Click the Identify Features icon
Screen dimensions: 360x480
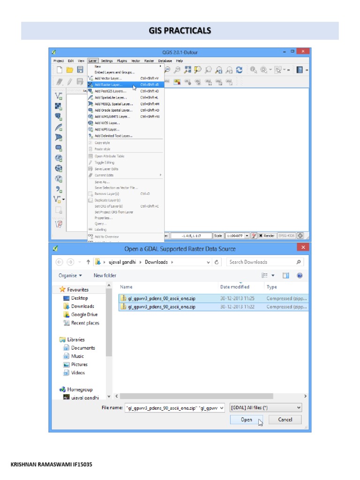[x=253, y=70]
